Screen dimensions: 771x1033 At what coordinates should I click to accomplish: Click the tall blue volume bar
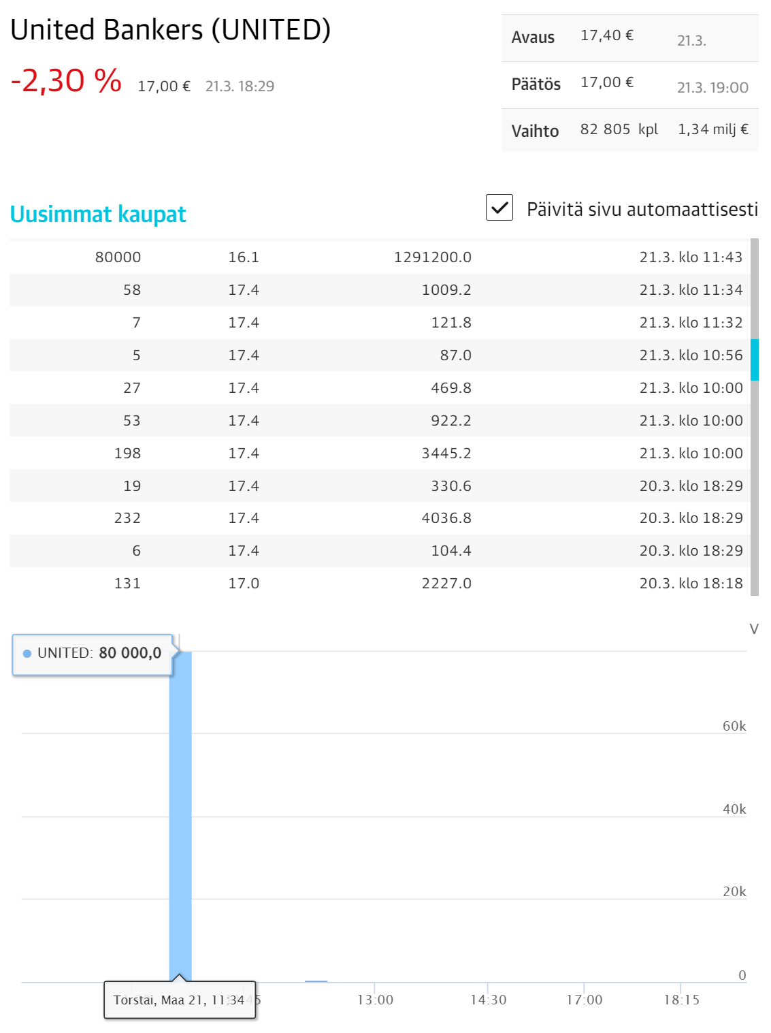[180, 817]
